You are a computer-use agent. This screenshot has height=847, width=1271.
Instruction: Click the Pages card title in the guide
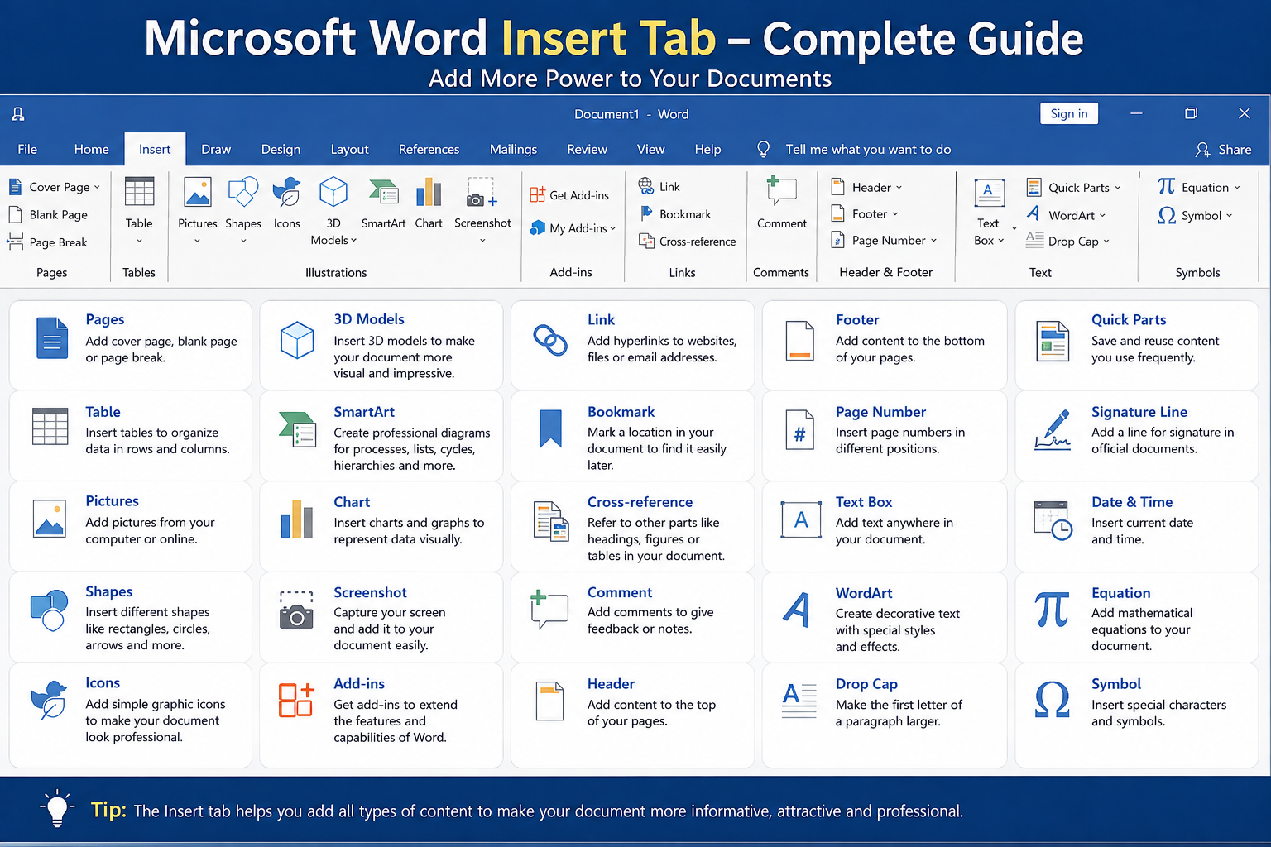pyautogui.click(x=105, y=319)
